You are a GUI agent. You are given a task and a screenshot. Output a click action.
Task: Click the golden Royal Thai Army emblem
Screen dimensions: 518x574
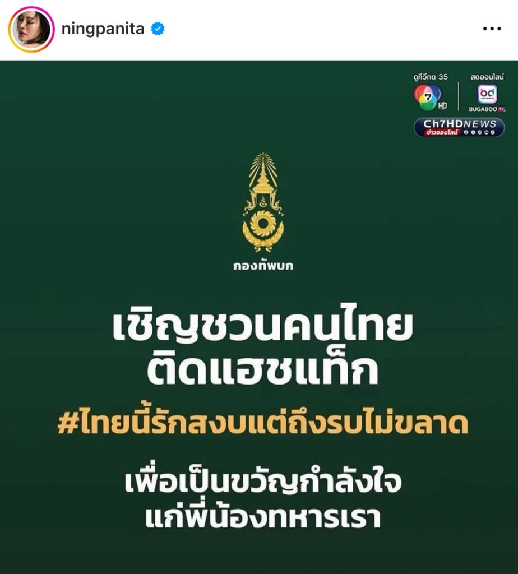[263, 202]
